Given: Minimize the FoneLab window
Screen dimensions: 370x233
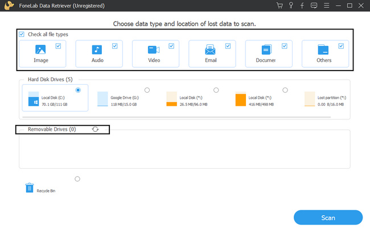Looking at the screenshot, I should (x=338, y=6).
